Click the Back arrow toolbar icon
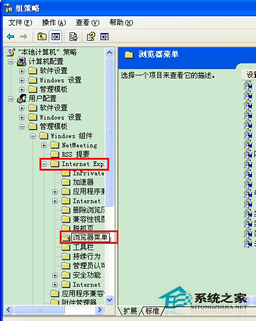Viewport: 256px width, 321px height. click(10, 37)
